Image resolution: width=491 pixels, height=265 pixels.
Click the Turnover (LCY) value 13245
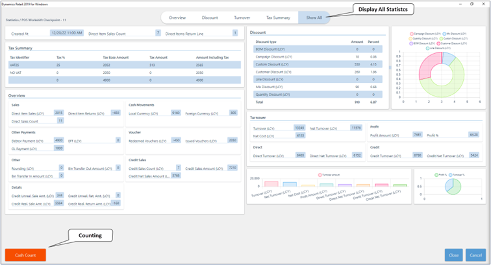pyautogui.click(x=299, y=128)
